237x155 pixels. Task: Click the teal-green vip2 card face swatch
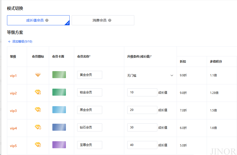(59, 92)
